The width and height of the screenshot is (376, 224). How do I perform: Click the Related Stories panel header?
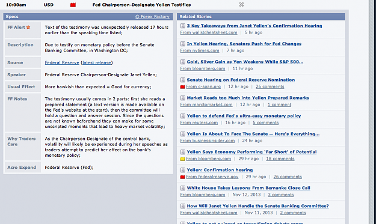point(261,16)
